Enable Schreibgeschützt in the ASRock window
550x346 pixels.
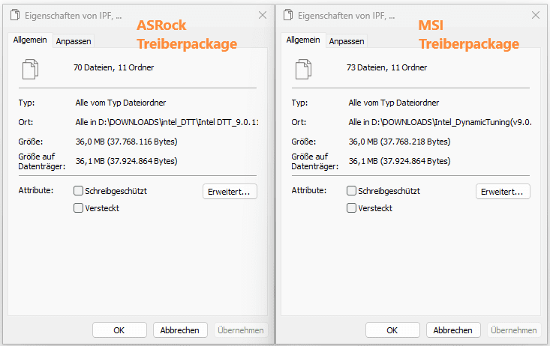(78, 191)
